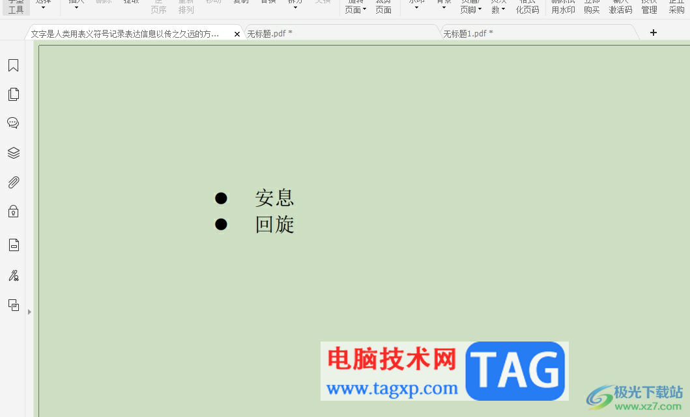Open the Security lock panel
The width and height of the screenshot is (690, 417).
coord(13,211)
